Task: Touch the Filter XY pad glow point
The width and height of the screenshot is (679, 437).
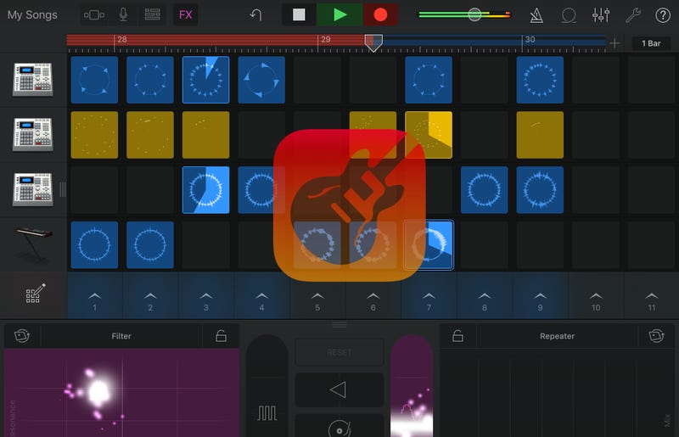Action: click(99, 391)
